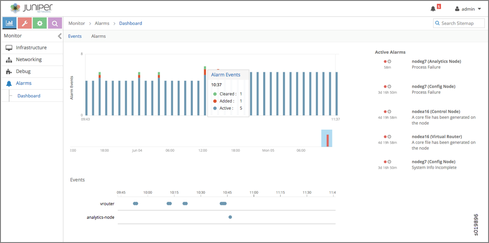Viewport: 489px width, 243px height.
Task: Click the red Added legend dot
Action: pos(215,101)
